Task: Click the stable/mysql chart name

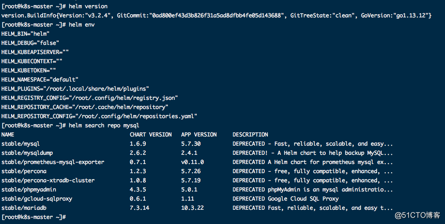Action: click(21, 144)
